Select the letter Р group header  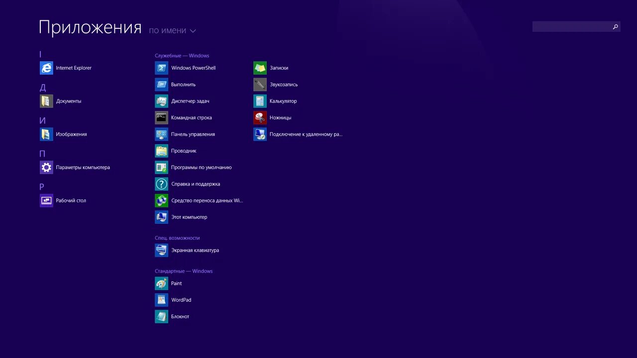tap(42, 187)
